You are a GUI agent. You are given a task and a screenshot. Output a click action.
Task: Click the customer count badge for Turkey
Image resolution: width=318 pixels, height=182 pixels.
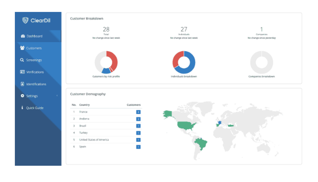pos(138,133)
